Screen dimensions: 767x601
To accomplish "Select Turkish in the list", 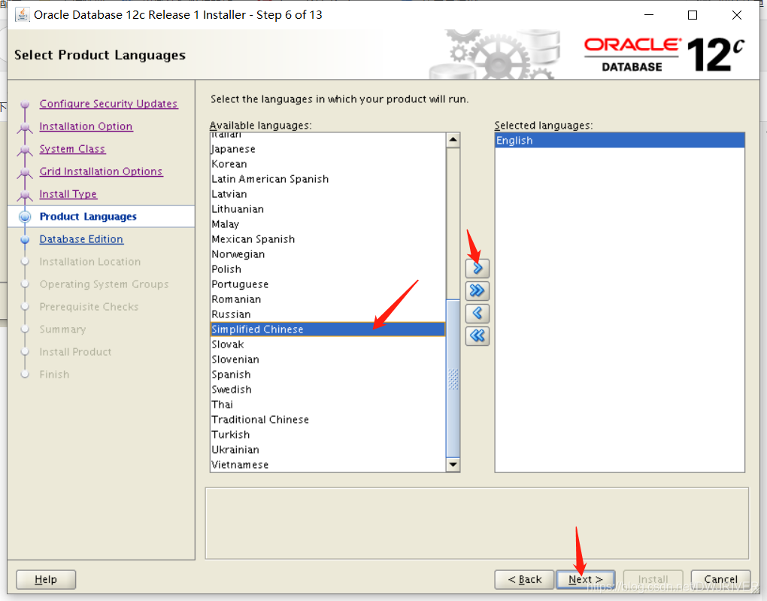I will 328,435.
